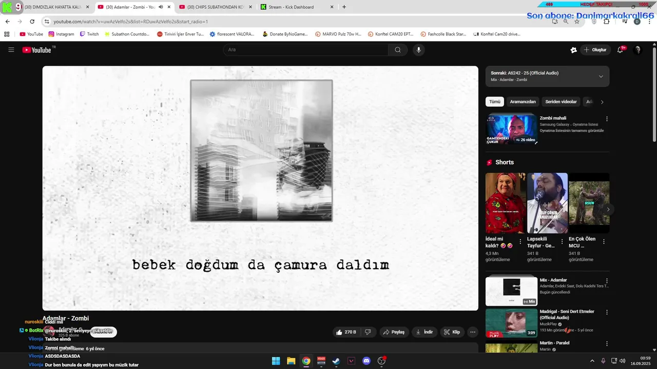Click the page vertical scrollbar
The width and height of the screenshot is (657, 369).
[x=654, y=95]
